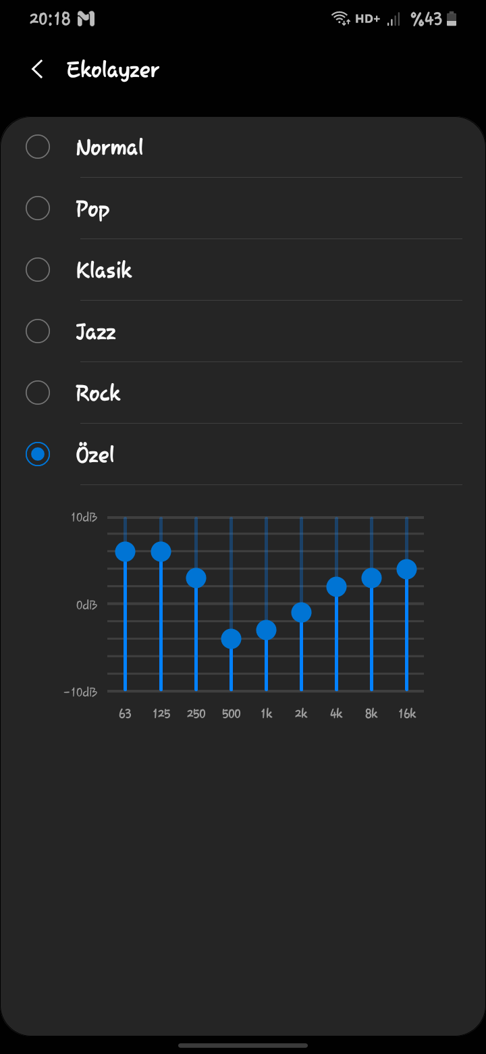The height and width of the screenshot is (1054, 486).
Task: Tap the Wi-Fi status icon
Action: [341, 19]
